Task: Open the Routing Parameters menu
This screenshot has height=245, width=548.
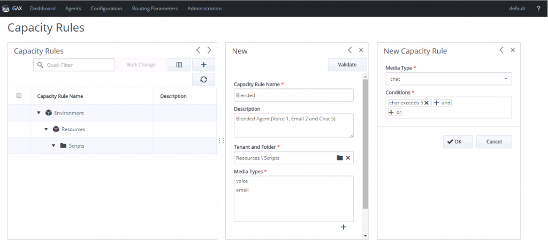Action: 155,9
